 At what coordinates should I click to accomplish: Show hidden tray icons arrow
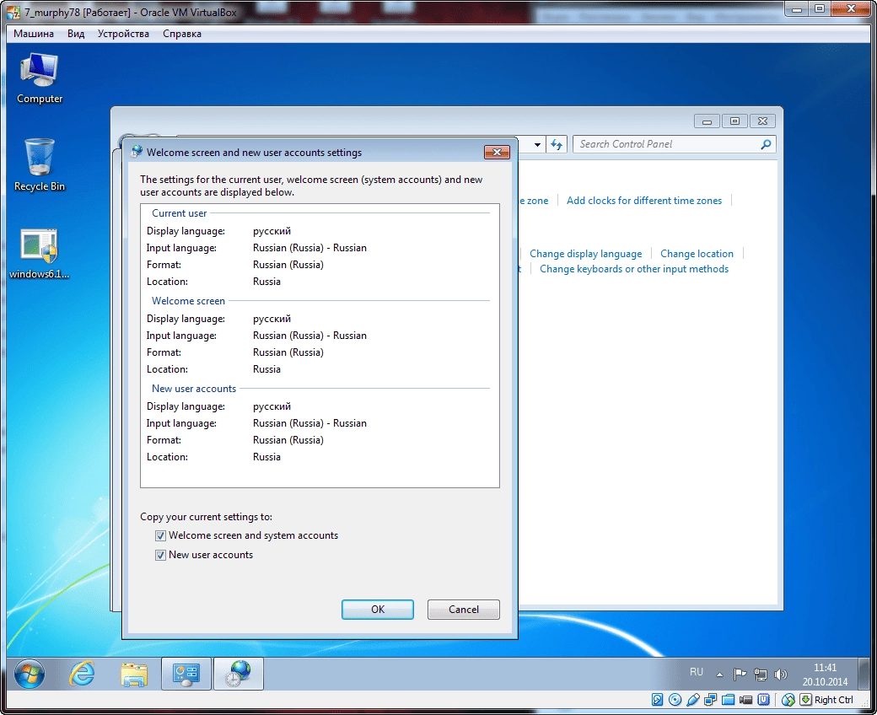point(720,675)
